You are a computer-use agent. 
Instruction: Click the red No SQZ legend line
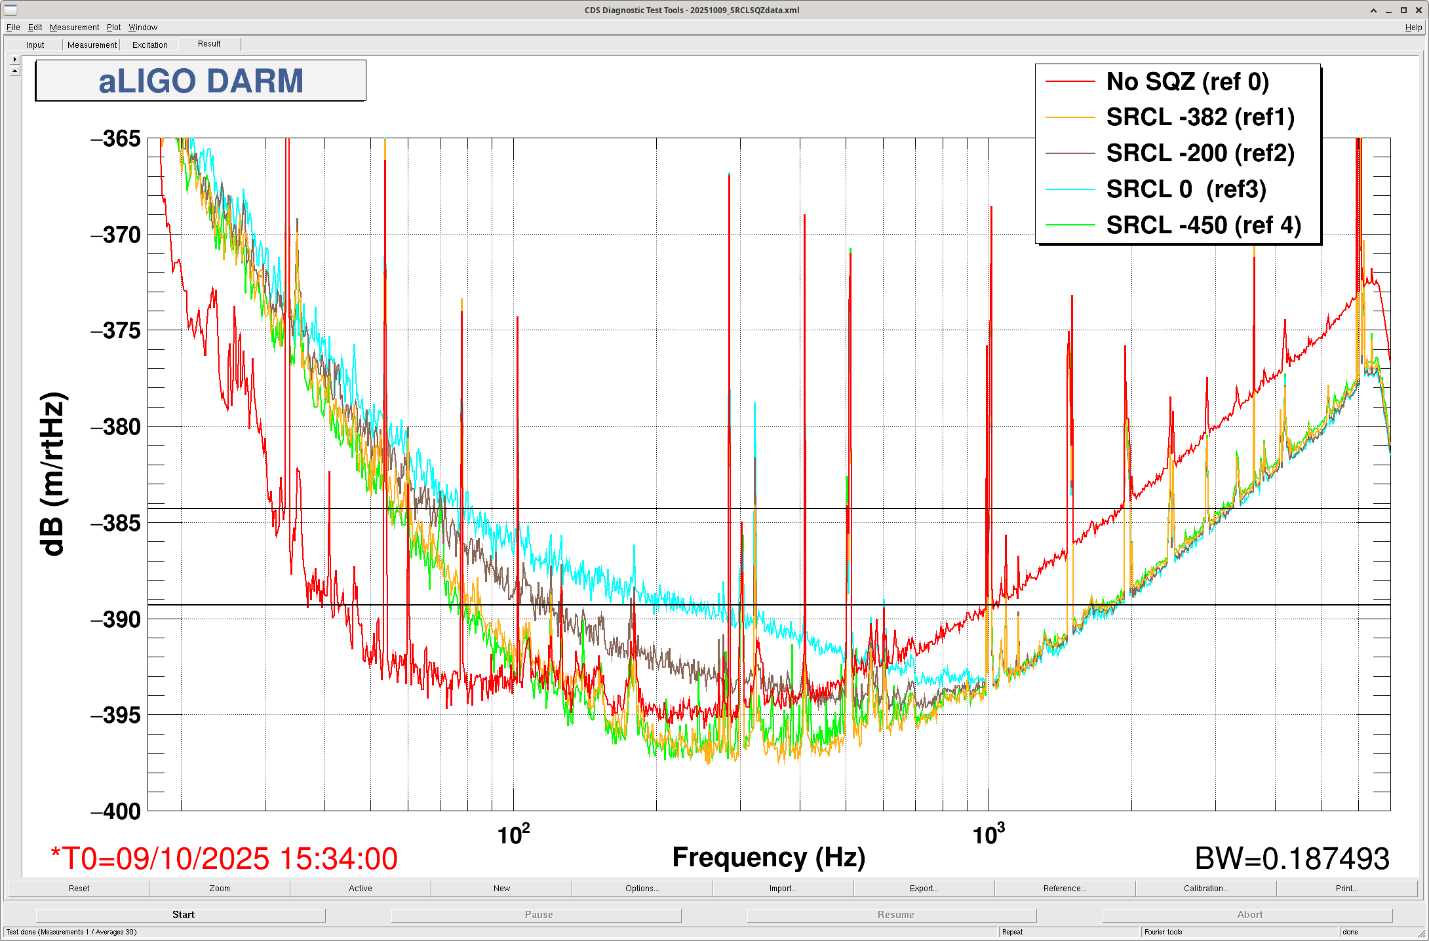tap(1070, 82)
